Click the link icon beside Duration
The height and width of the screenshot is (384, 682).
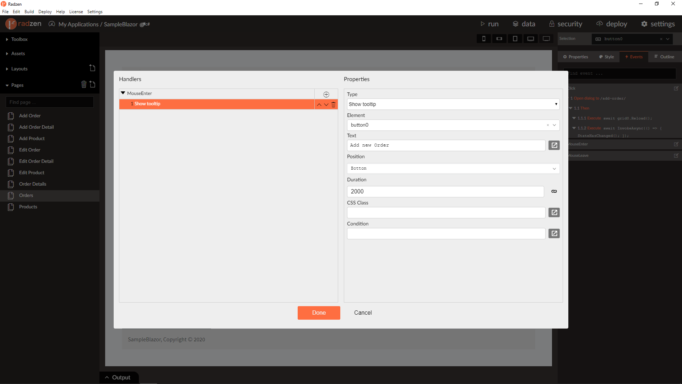[x=554, y=192]
